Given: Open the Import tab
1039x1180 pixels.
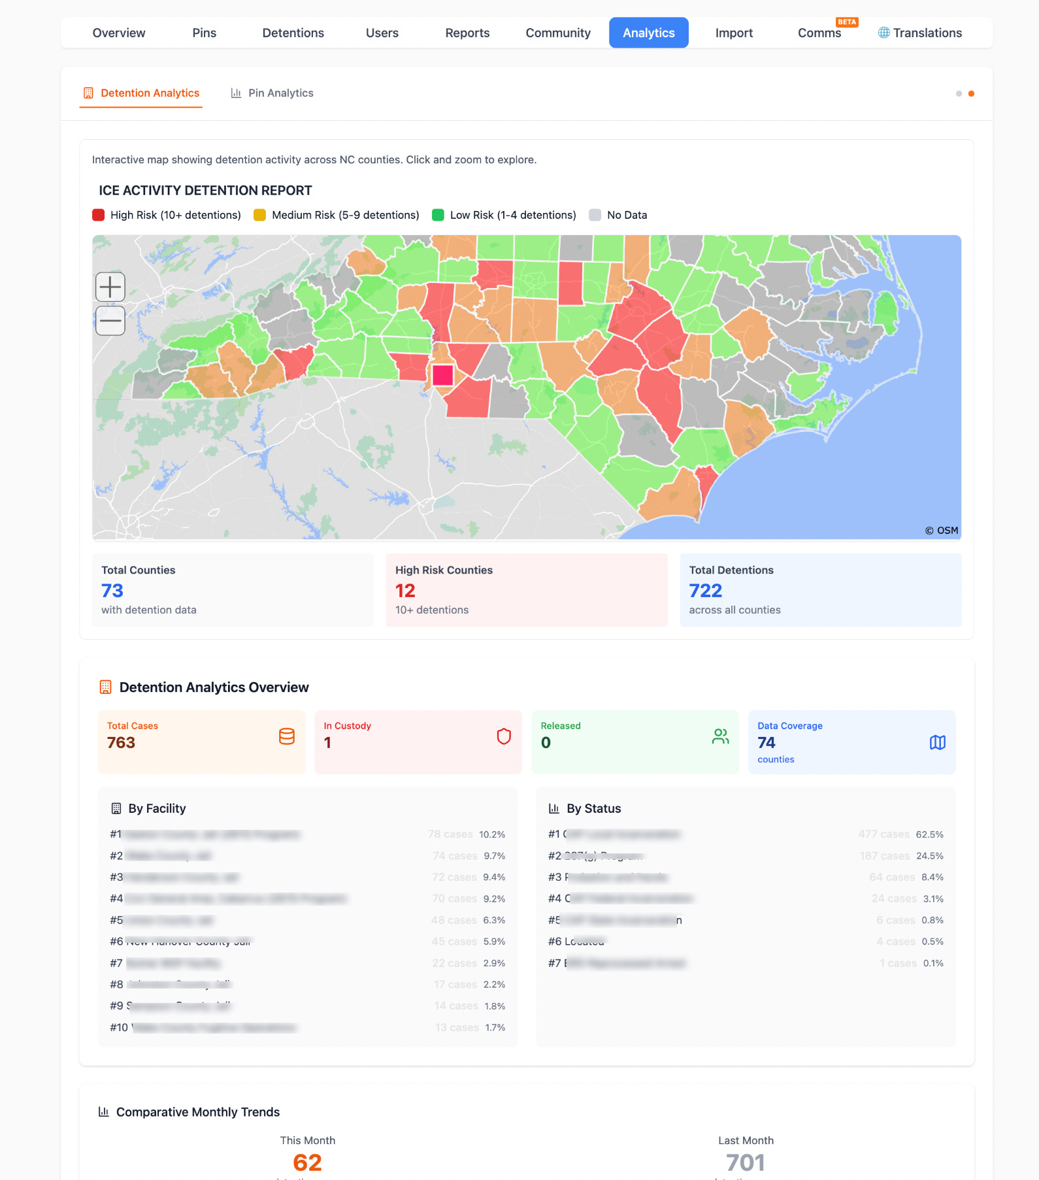Looking at the screenshot, I should [734, 33].
